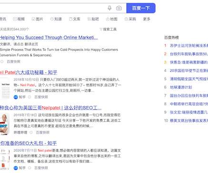Viewport: 208px width, 173px height.
Task: Open hot topic 3 侠客岛
Action: (x=189, y=63)
